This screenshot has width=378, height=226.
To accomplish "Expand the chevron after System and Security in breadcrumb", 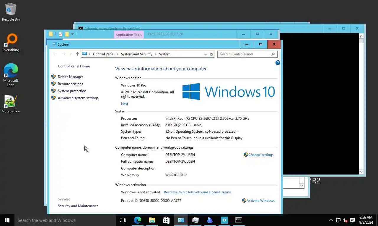I will point(156,54).
